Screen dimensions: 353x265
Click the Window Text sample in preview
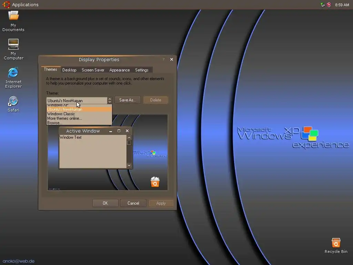(x=70, y=137)
